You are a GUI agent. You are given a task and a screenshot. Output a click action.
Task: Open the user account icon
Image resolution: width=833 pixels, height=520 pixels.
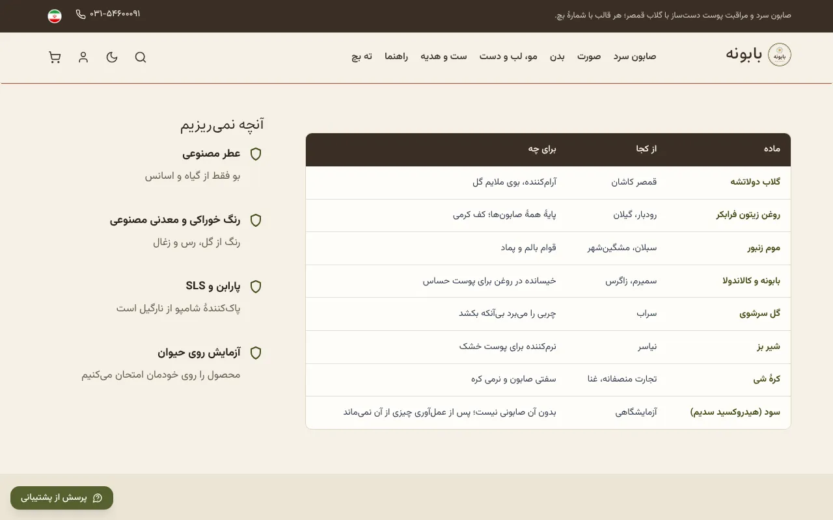click(x=83, y=57)
